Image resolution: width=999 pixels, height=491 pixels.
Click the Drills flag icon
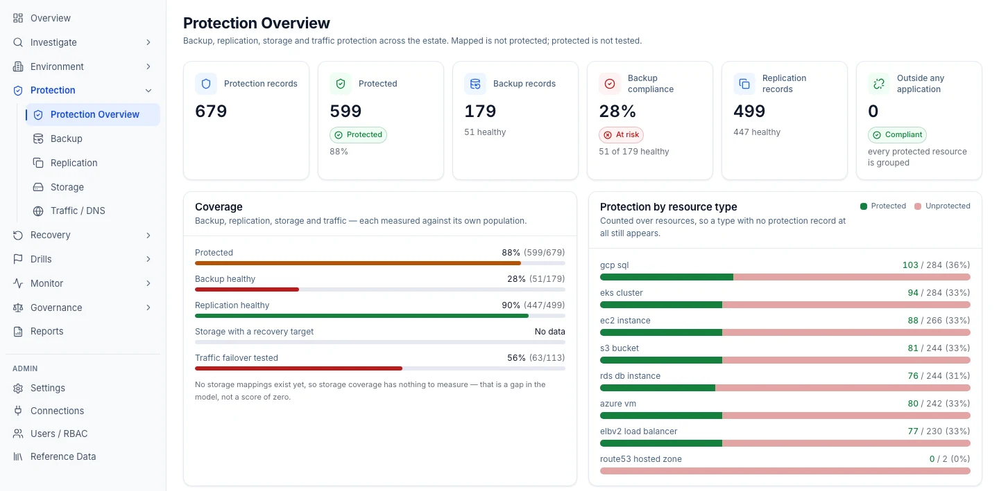[x=18, y=259]
